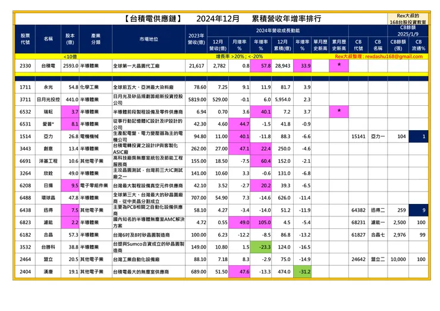Click the green -23.3 yearly growth cell

click(x=260, y=247)
